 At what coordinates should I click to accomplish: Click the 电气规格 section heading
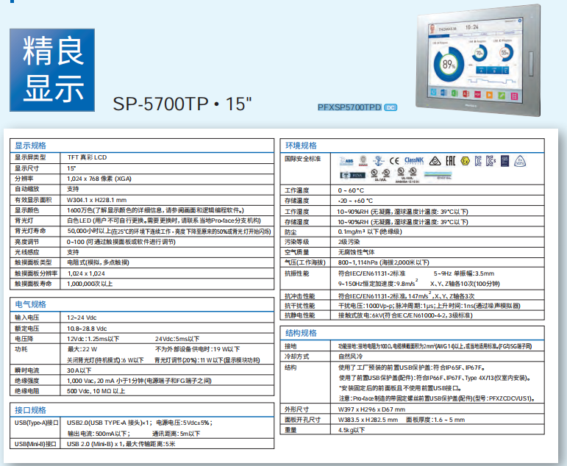click(x=30, y=304)
